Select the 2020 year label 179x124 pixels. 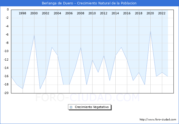point(150,13)
